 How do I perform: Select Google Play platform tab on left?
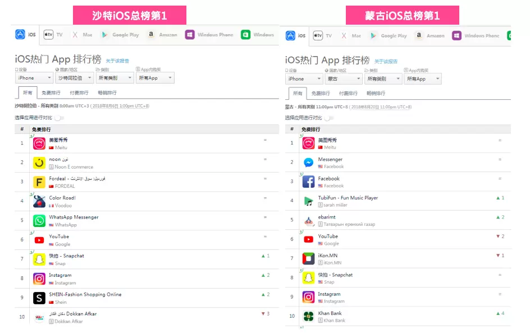(x=120, y=35)
